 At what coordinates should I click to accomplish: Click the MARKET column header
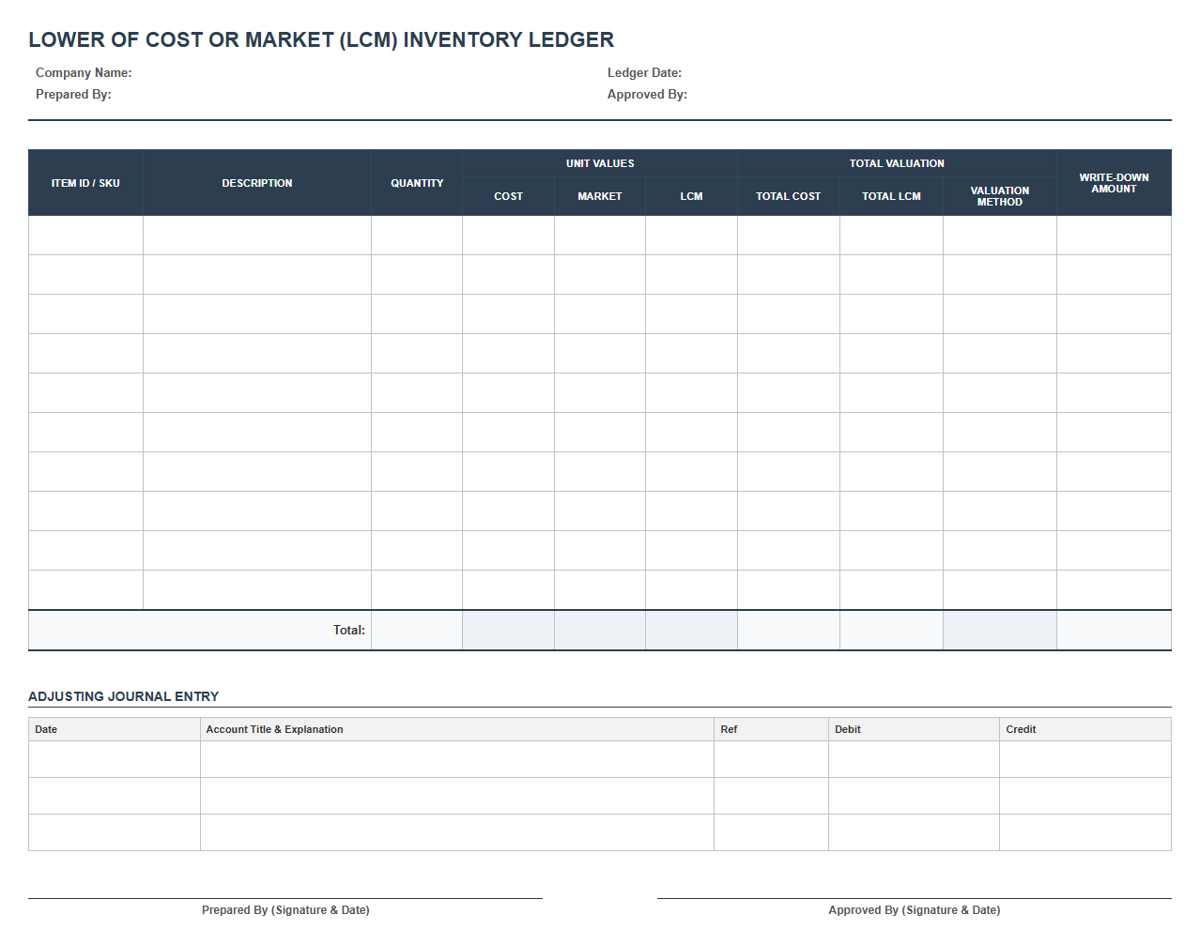tap(600, 196)
